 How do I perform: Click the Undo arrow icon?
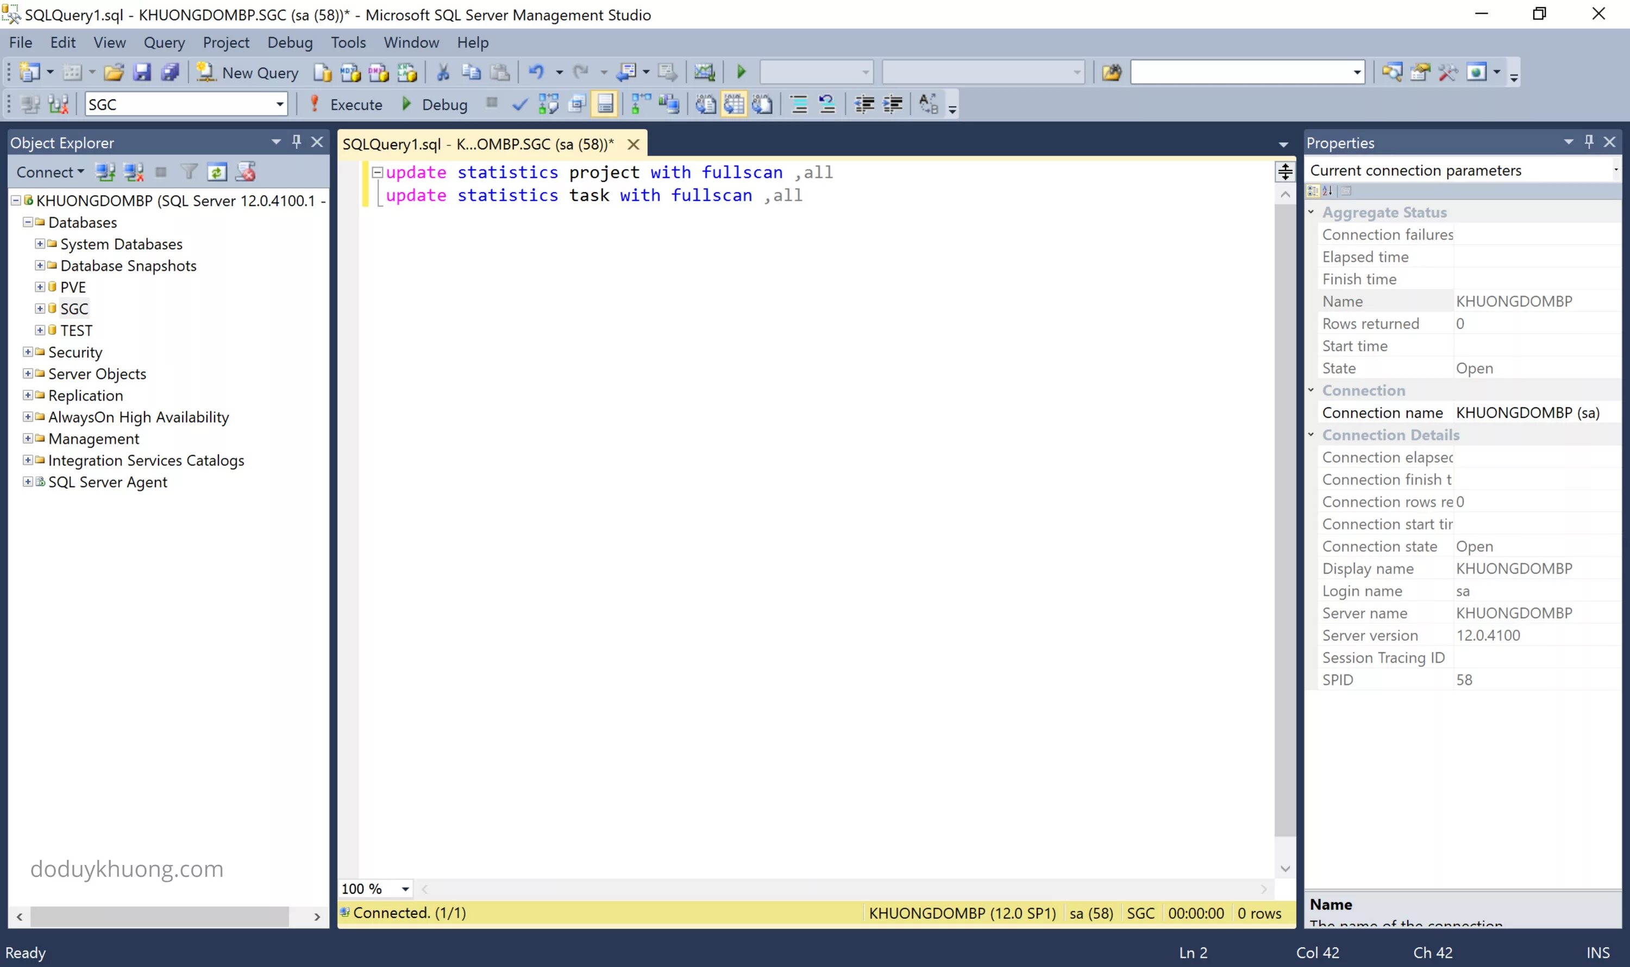point(536,72)
